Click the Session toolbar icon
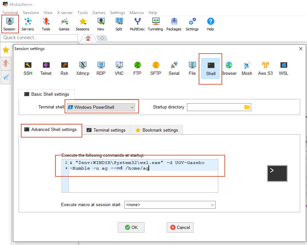307x245 pixels. point(9,24)
